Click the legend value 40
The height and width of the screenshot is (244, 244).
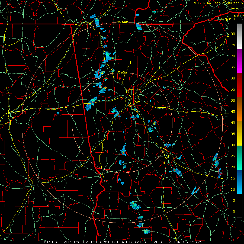point(233,123)
